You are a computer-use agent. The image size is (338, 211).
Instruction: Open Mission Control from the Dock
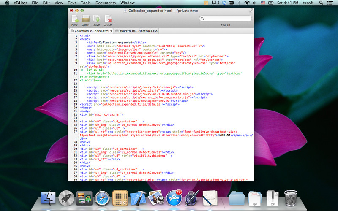[84, 197]
